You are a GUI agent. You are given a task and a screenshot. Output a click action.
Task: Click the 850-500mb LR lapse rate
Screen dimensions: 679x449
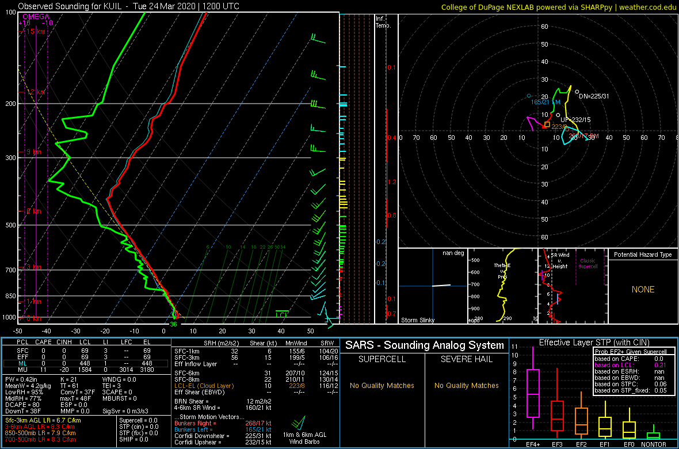pos(41,433)
